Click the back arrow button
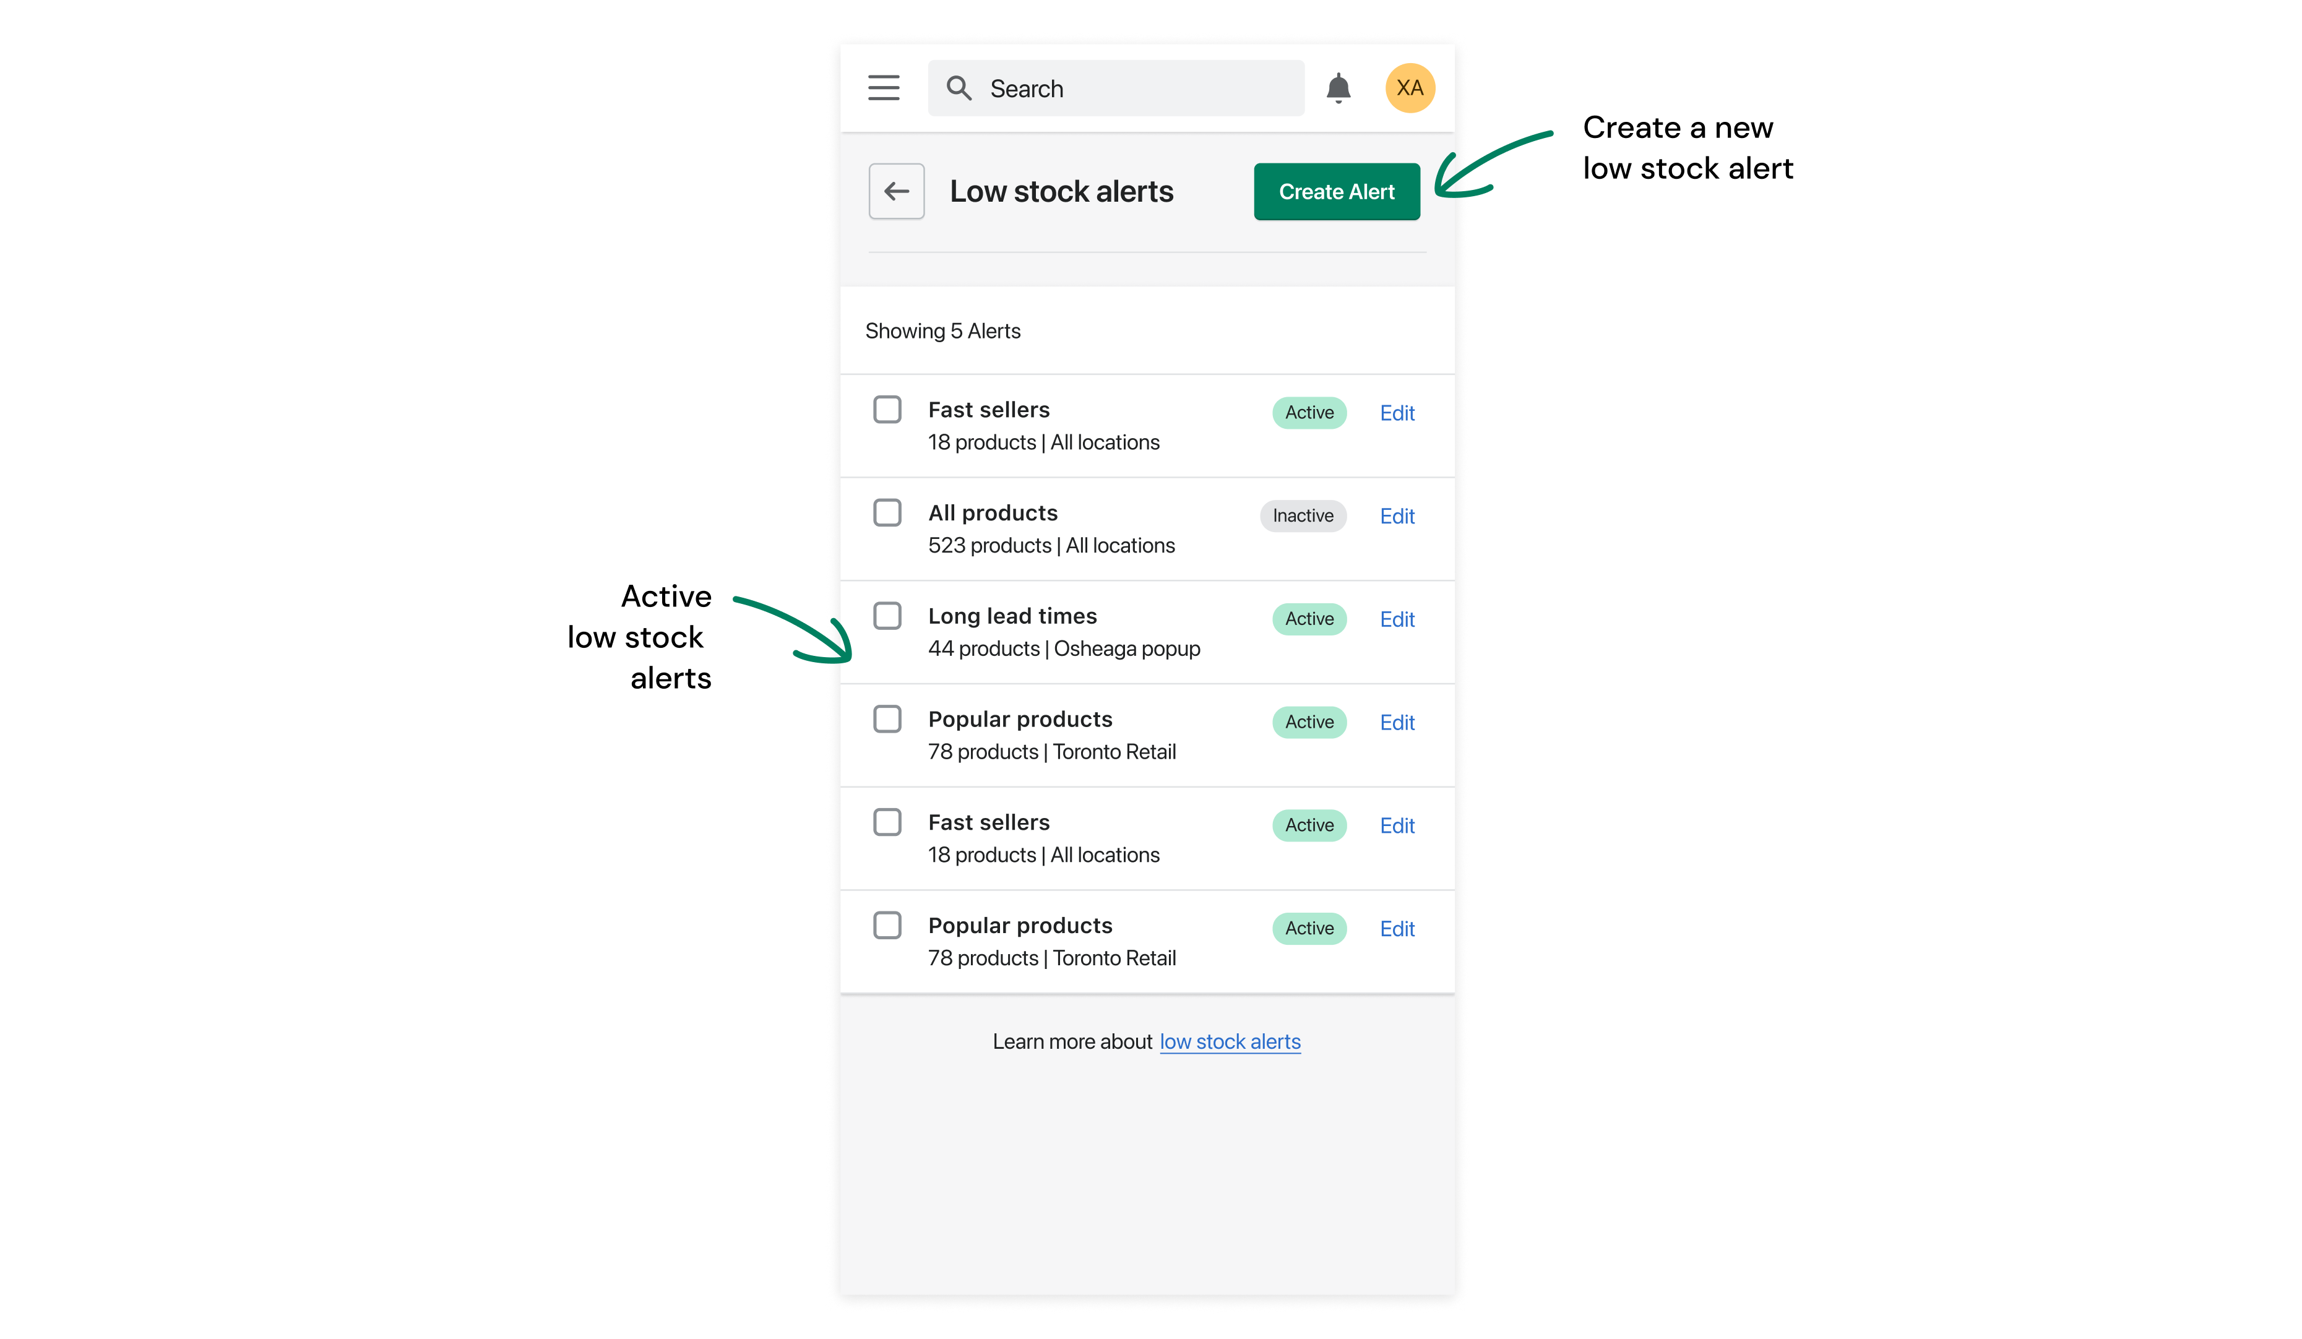 point(896,192)
